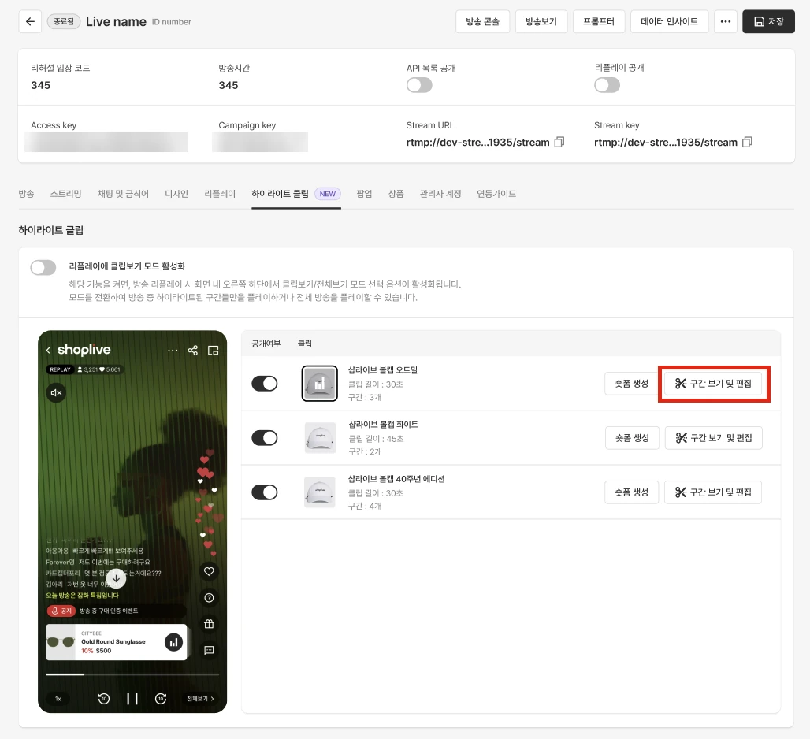This screenshot has height=739, width=810.
Task: Open the 팝업 tab
Action: click(364, 194)
